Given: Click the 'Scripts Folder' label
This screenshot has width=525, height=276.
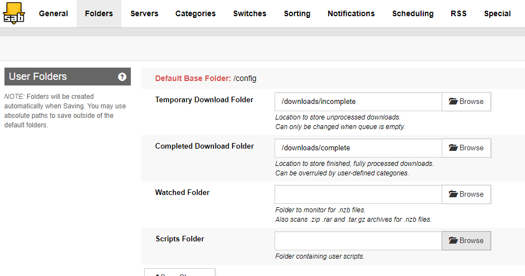Looking at the screenshot, I should [x=180, y=239].
